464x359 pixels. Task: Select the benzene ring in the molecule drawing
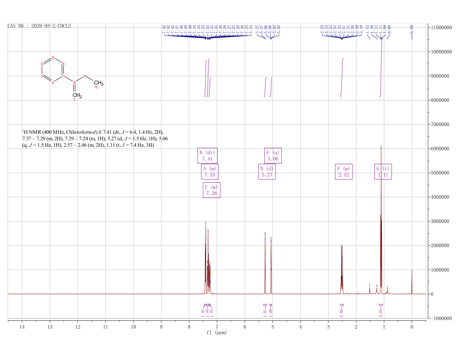[52, 70]
